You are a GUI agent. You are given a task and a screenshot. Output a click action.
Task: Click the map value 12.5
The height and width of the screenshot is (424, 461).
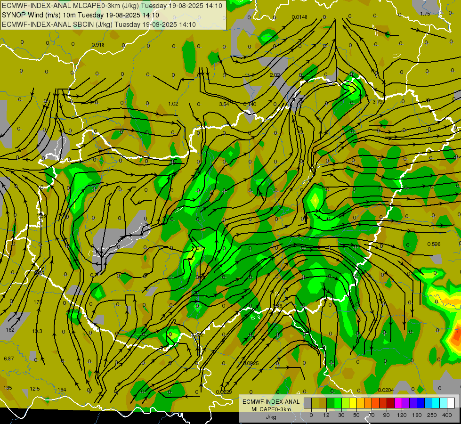click(x=35, y=389)
